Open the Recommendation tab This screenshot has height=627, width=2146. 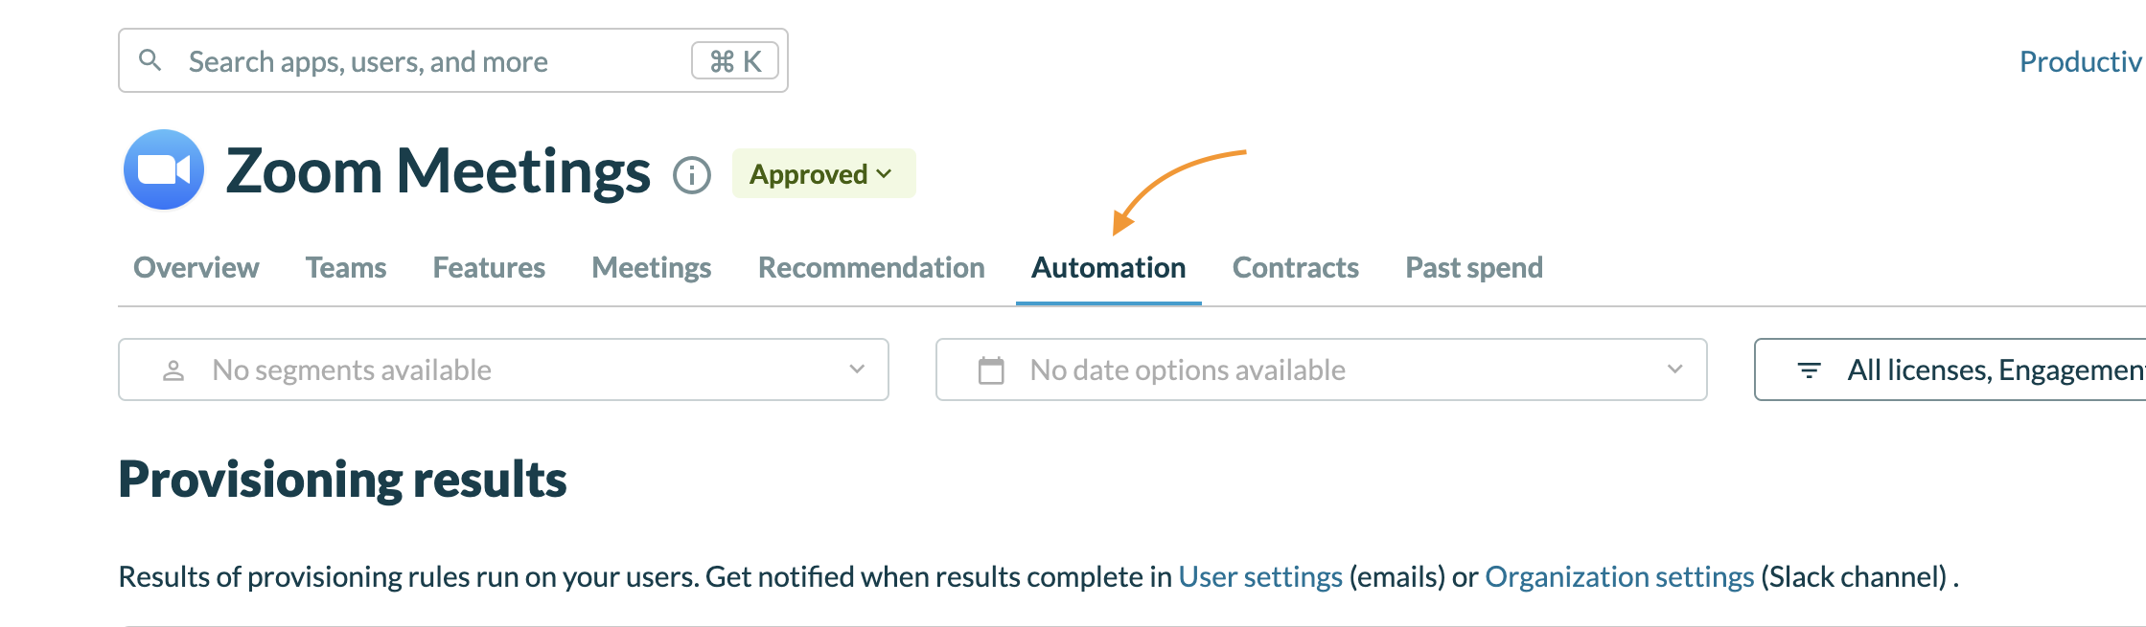(x=871, y=268)
